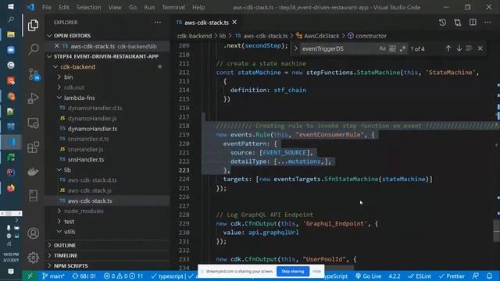Select the aws-cdk-stack.ts editor tab
Viewport: 500px width, 281px height.
pos(206,23)
